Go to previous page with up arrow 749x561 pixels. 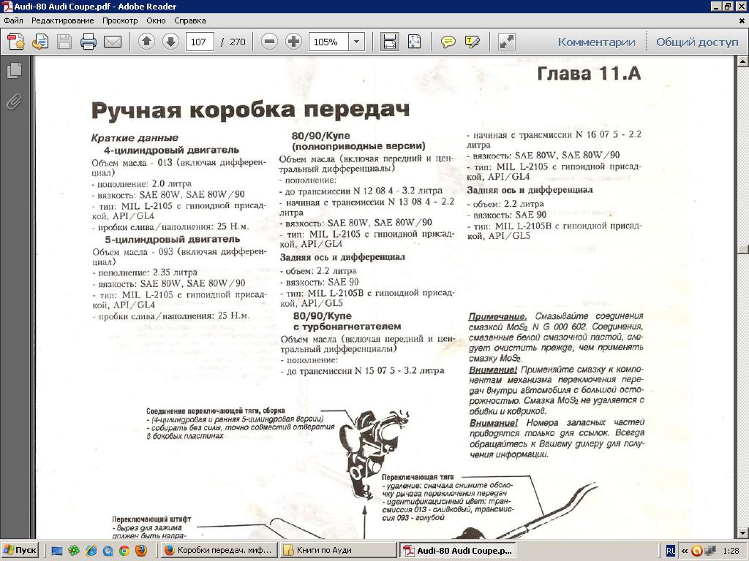pos(146,42)
